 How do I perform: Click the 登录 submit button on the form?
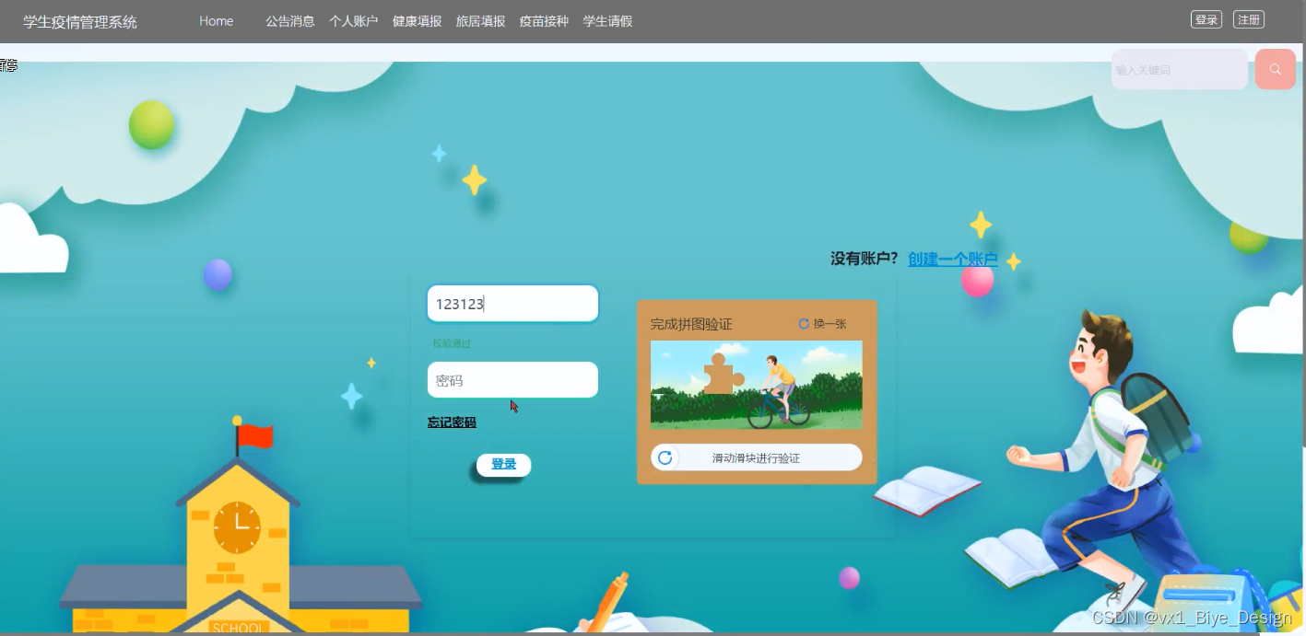coord(503,465)
